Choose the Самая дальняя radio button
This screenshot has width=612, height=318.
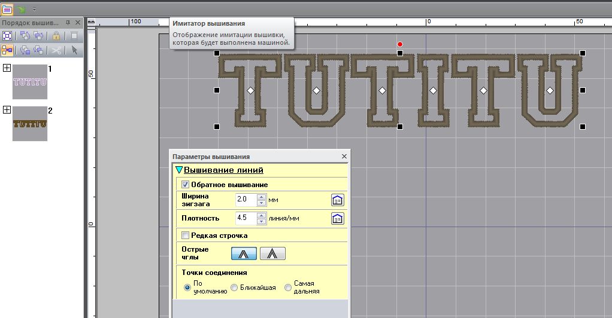click(288, 288)
